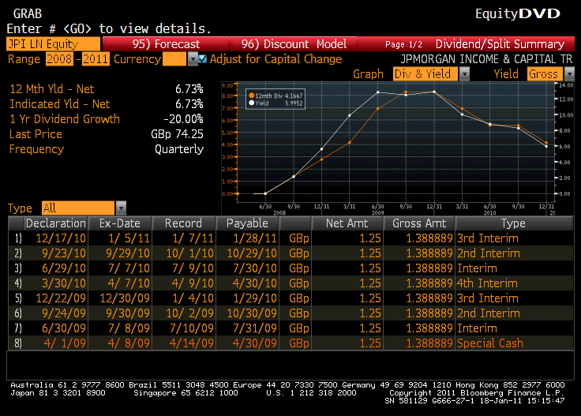Toggle Adjust for Capital Change checkbox
Screen dimensions: 581x416
tap(203, 59)
